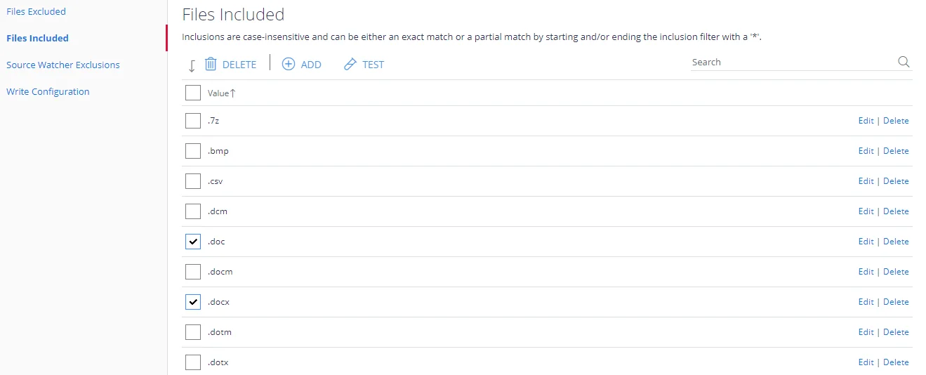Check the .7z checkbox
The image size is (926, 375).
[193, 121]
